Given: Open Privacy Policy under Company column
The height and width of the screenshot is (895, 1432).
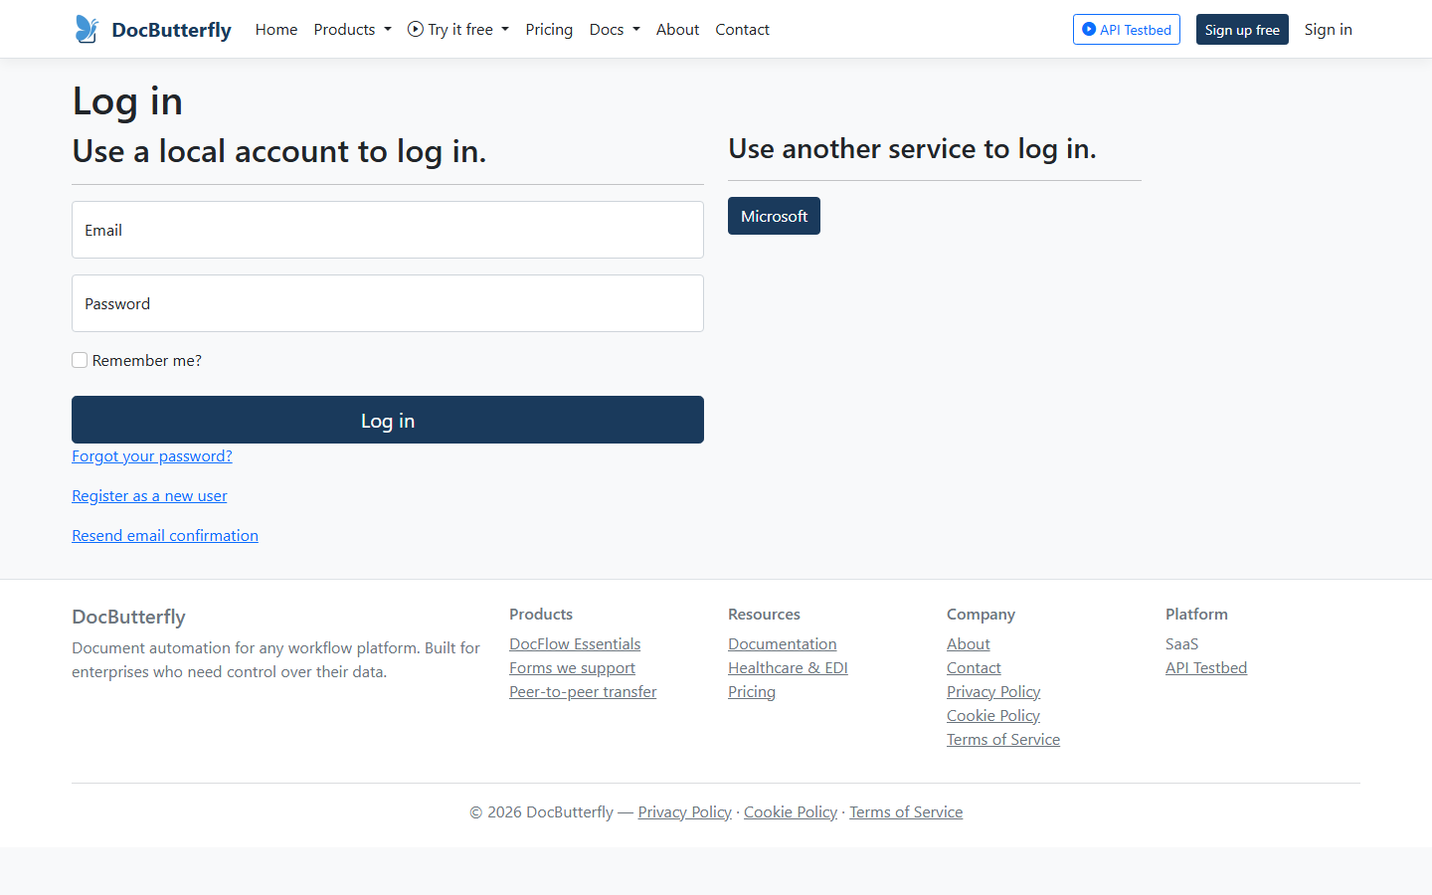Looking at the screenshot, I should pos(993,691).
